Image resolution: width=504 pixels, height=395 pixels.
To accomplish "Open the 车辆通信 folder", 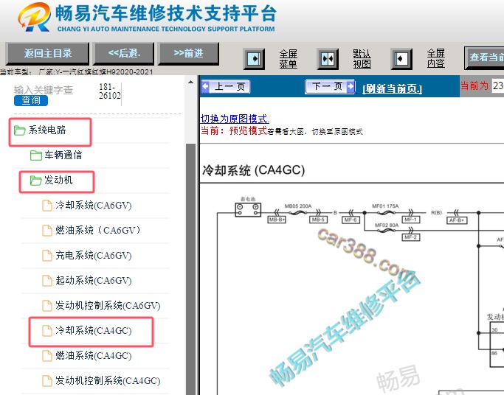I will pyautogui.click(x=63, y=155).
